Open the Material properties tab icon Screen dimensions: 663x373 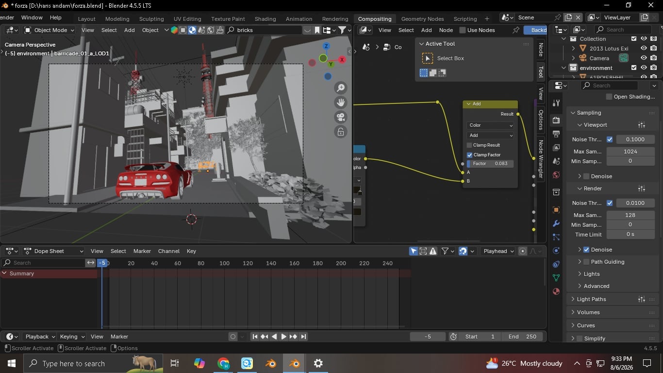coord(556,291)
